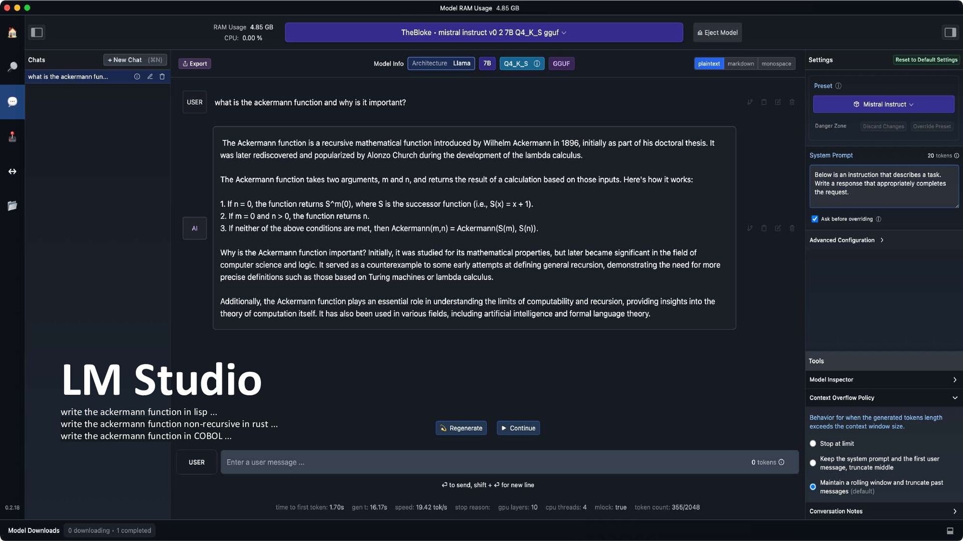Select Maintain a rolling window option
Viewport: 963px width, 541px height.
813,487
